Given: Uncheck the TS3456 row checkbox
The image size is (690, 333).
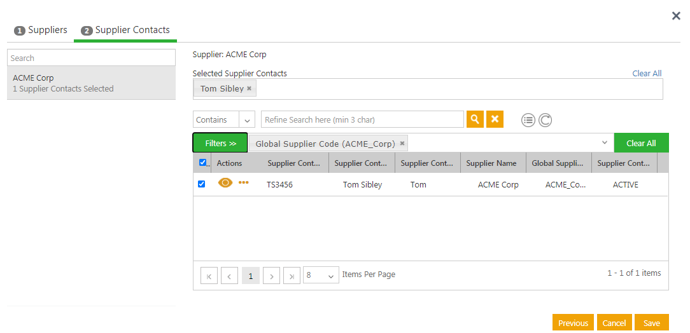Looking at the screenshot, I should [x=202, y=184].
